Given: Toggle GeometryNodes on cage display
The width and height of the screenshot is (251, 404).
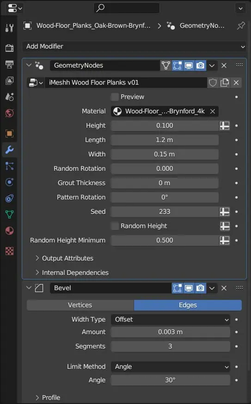Looking at the screenshot, I should click(x=165, y=65).
